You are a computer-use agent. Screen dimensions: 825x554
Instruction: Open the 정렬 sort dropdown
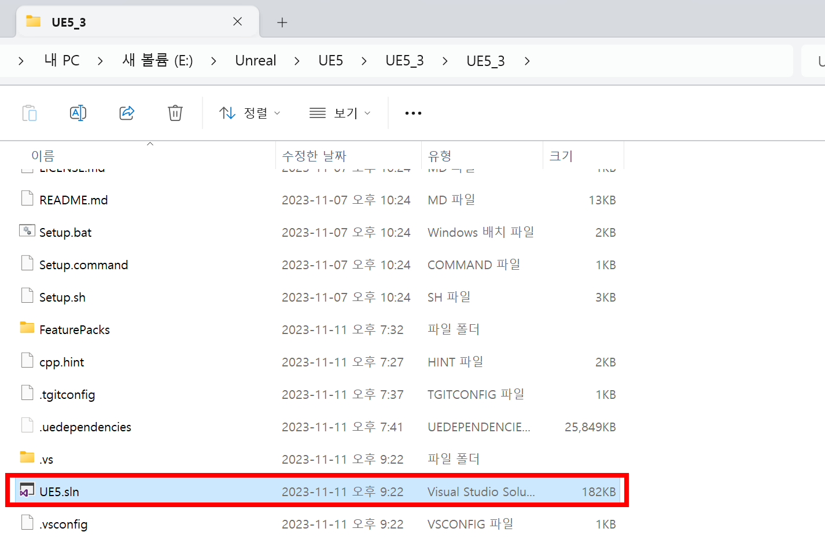[250, 113]
